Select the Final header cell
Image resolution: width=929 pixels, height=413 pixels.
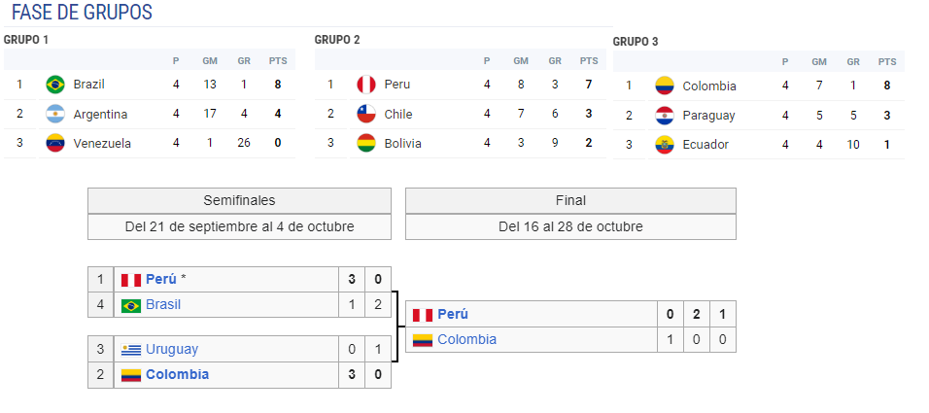[x=570, y=201]
